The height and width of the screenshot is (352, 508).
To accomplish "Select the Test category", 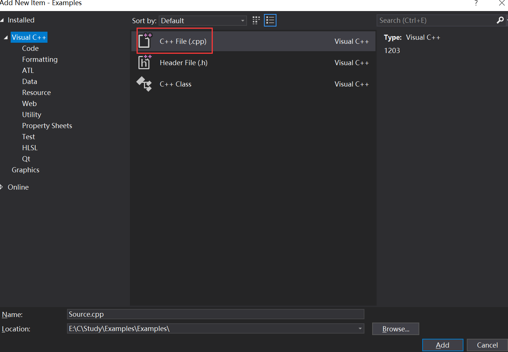I will (28, 137).
